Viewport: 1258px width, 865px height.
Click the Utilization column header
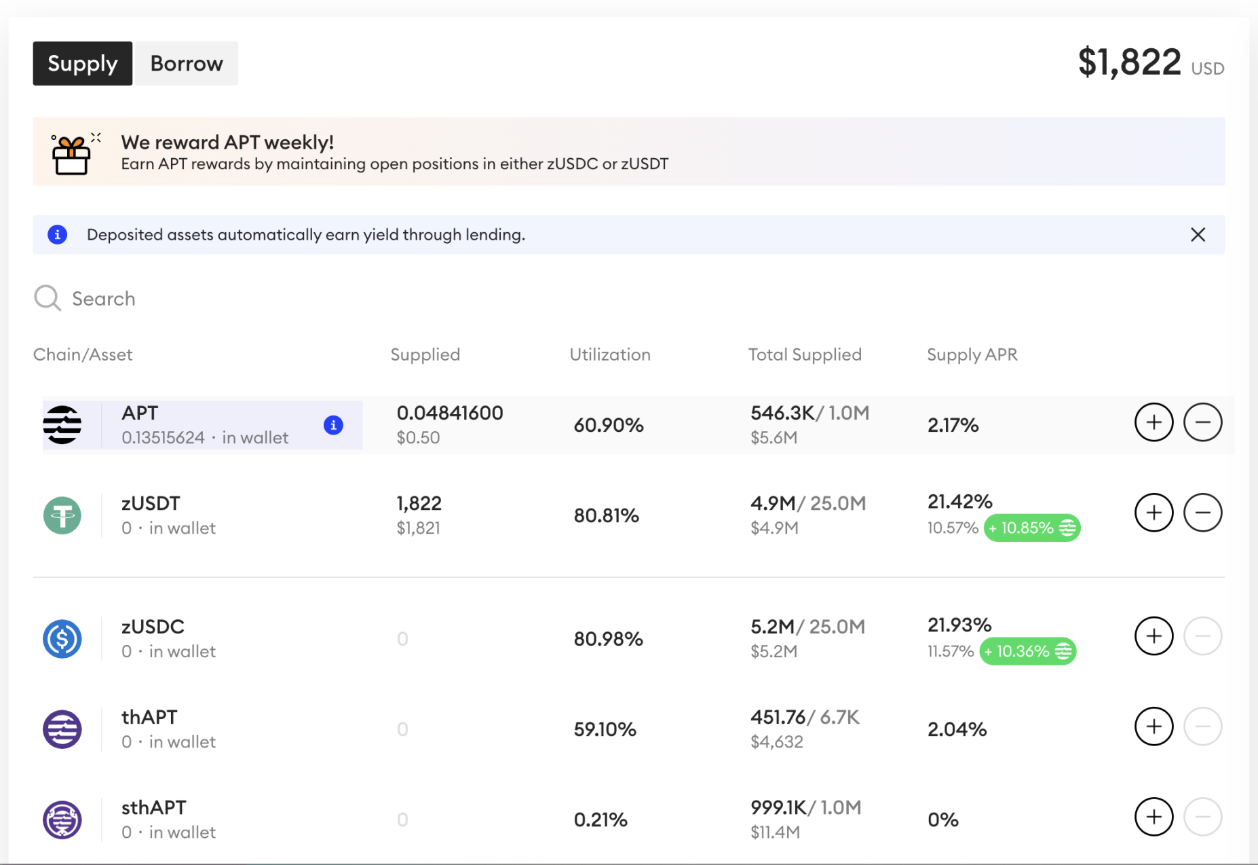coord(610,354)
